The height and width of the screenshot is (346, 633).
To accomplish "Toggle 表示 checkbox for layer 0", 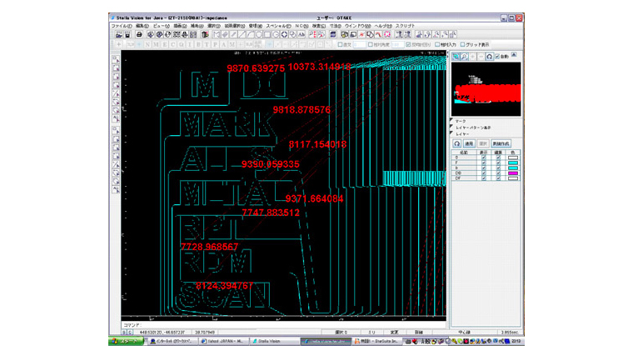I will coord(484,158).
